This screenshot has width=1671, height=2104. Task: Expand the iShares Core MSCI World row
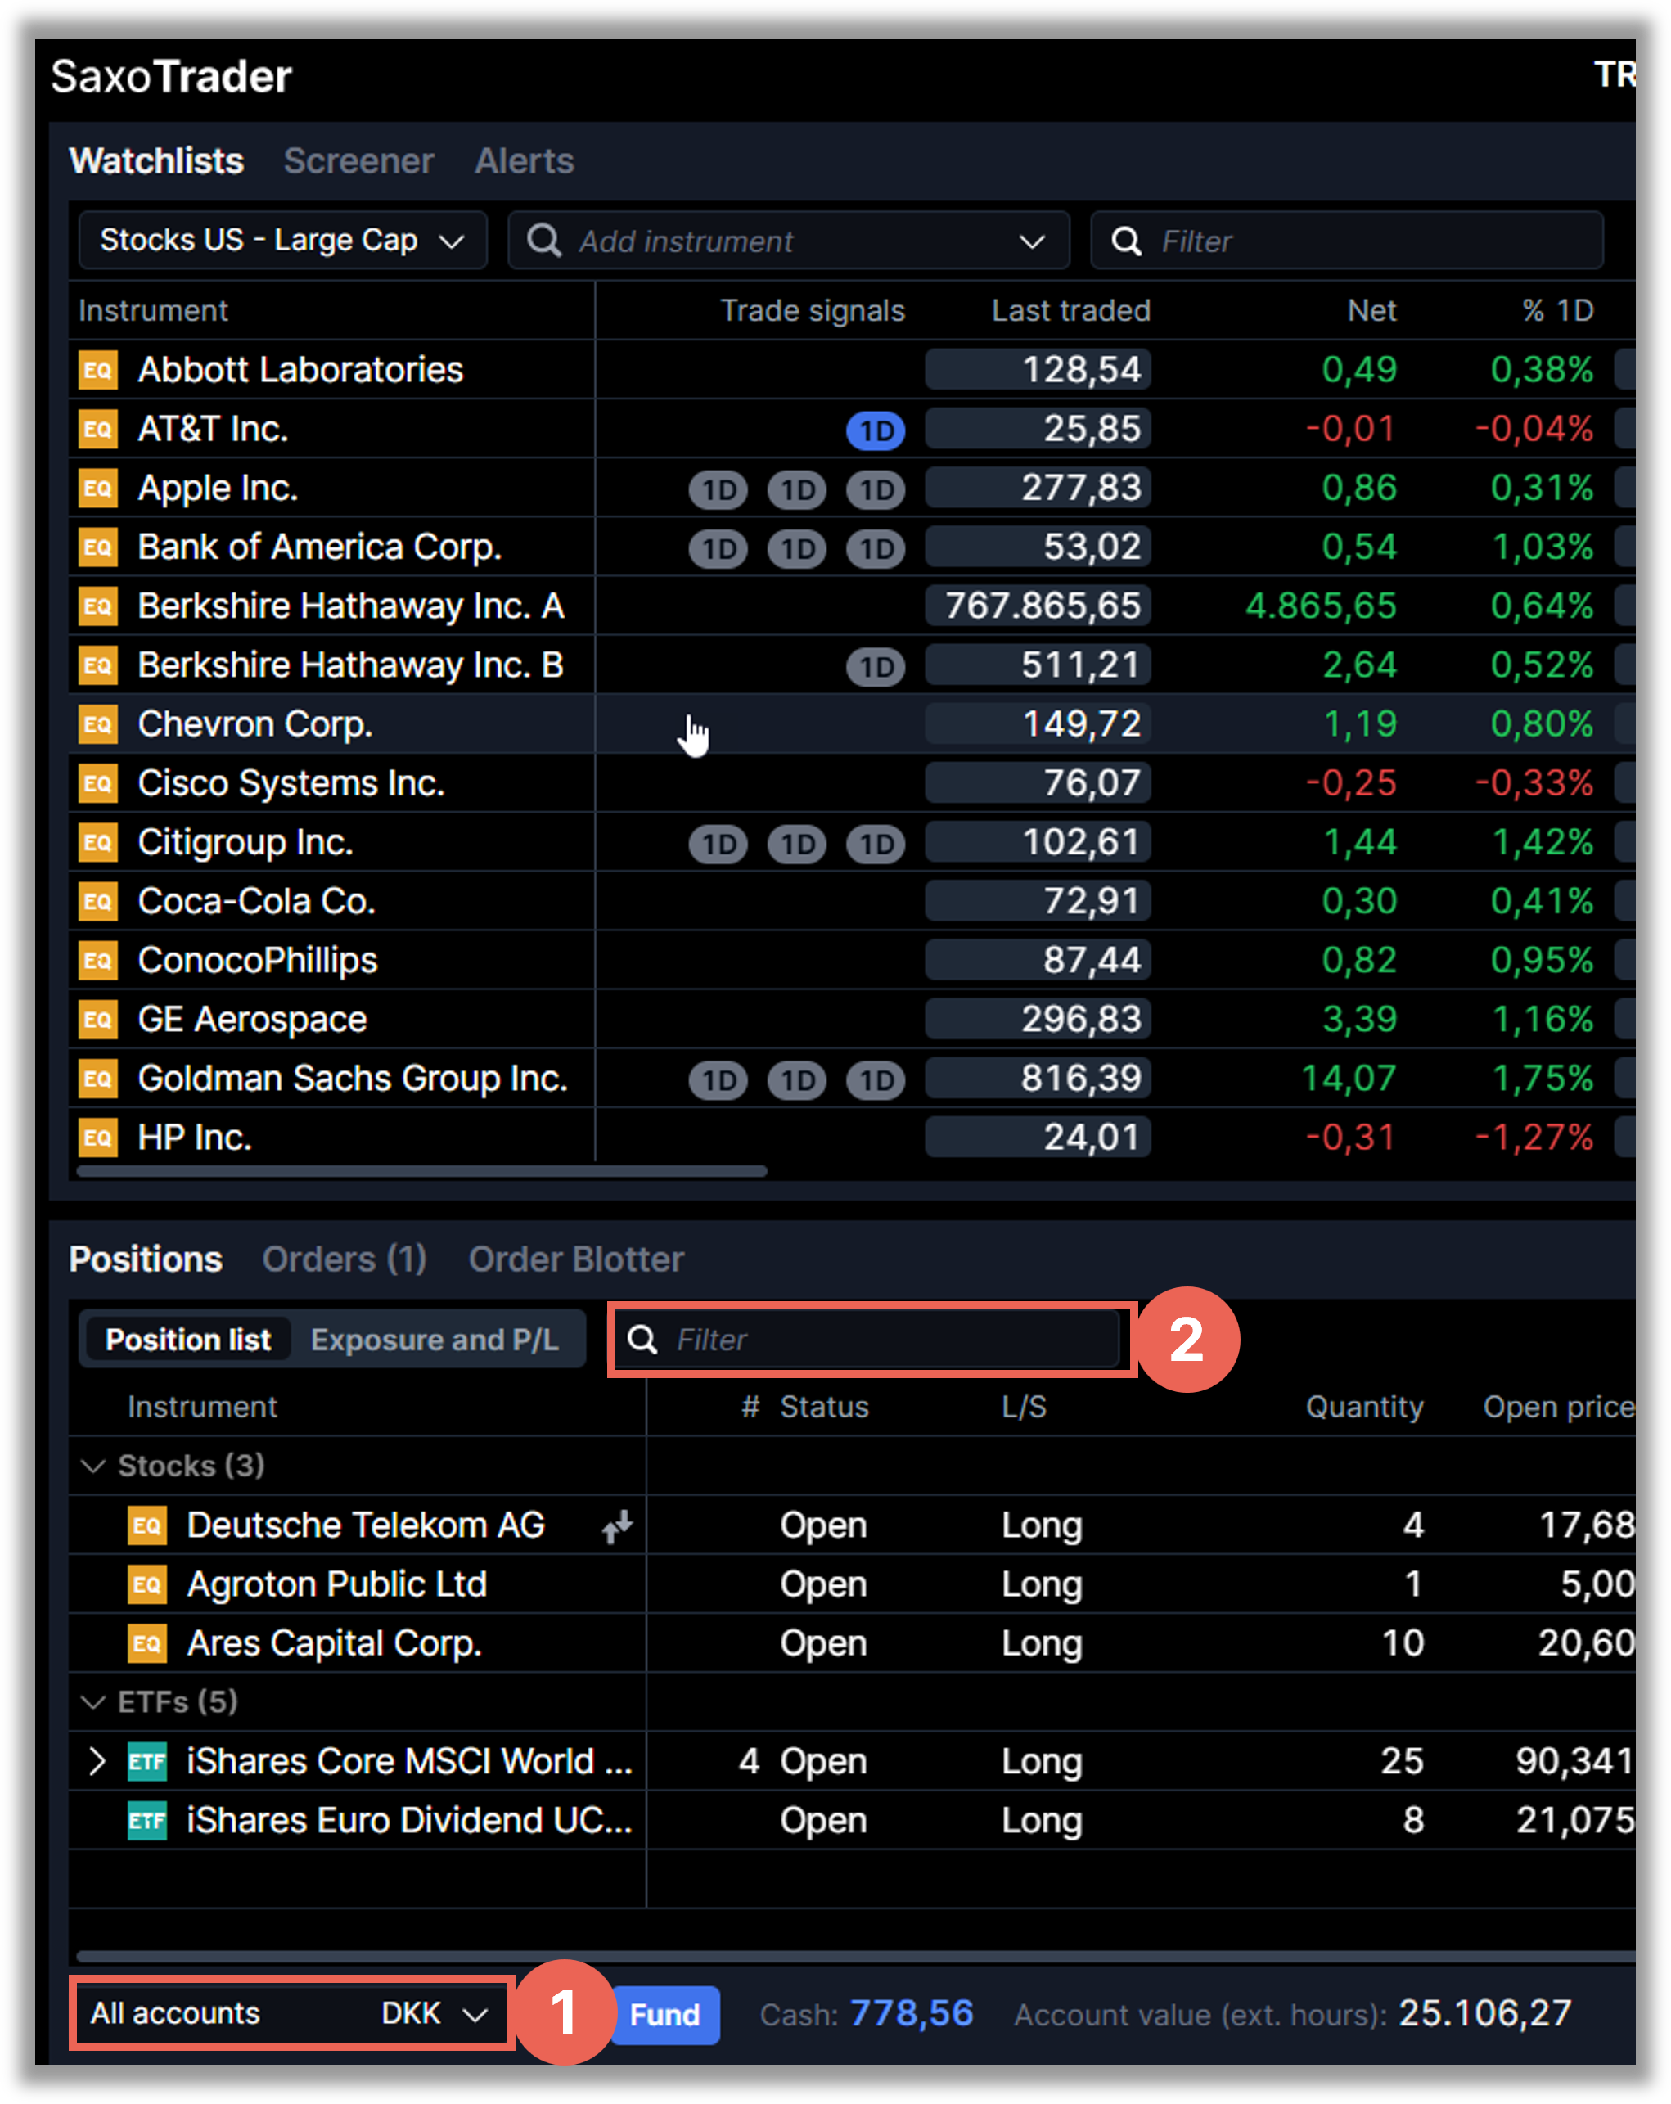click(96, 1761)
